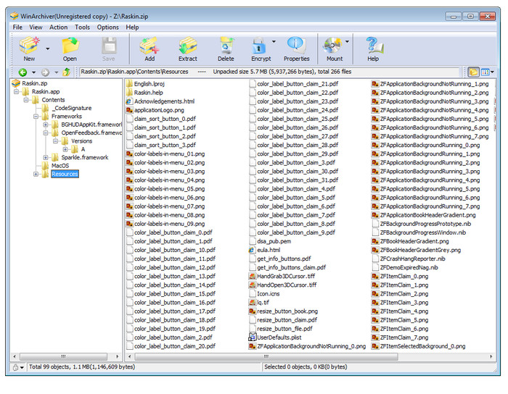
Task: Click the Mount disc icon
Action: [332, 45]
